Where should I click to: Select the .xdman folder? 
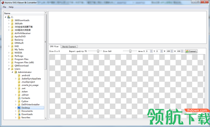(x=25, y=95)
